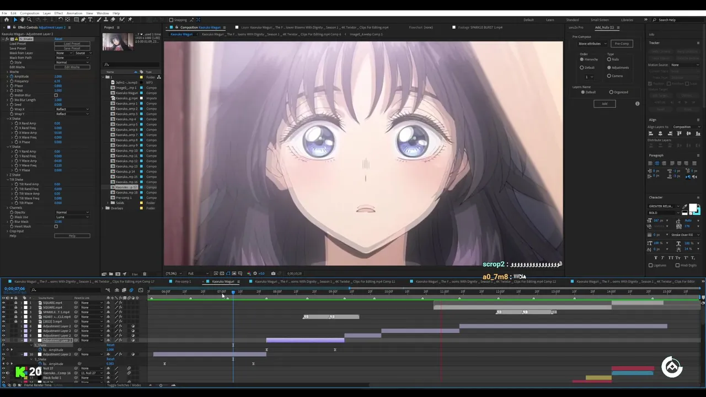This screenshot has height=397, width=706.
Task: Select the Zoom magnifier tool
Action: 29,20
